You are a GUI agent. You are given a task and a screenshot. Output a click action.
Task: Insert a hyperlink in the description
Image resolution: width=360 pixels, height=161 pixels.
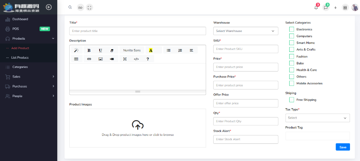tap(89, 59)
